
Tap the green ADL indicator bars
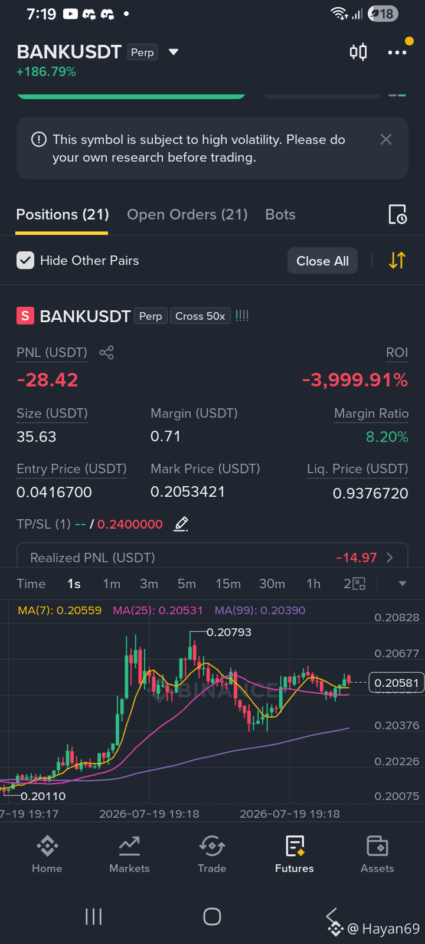point(242,316)
